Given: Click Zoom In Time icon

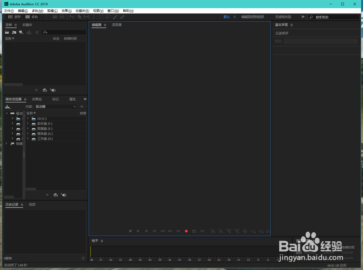Looking at the screenshot, I should (229, 231).
